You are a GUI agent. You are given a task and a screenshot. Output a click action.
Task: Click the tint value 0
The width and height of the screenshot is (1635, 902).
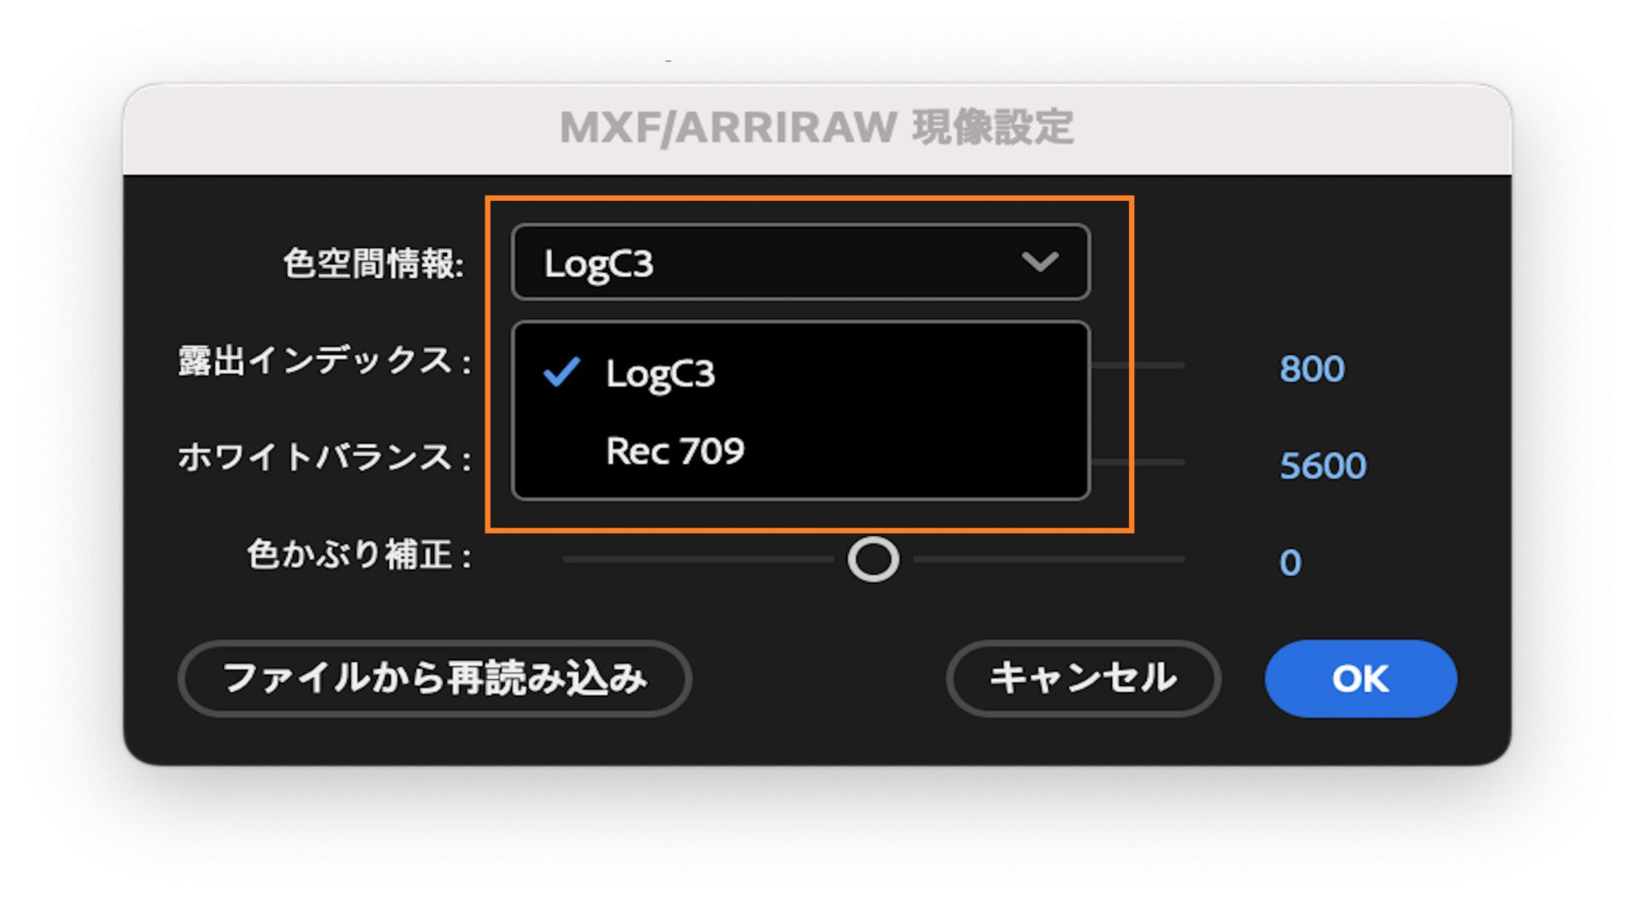1291,560
